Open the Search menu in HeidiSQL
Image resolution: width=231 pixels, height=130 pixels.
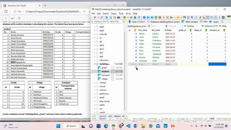click(106, 14)
